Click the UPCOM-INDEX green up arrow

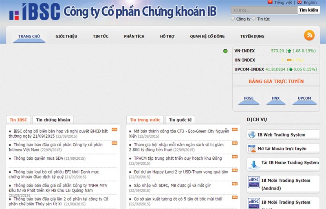(291, 69)
